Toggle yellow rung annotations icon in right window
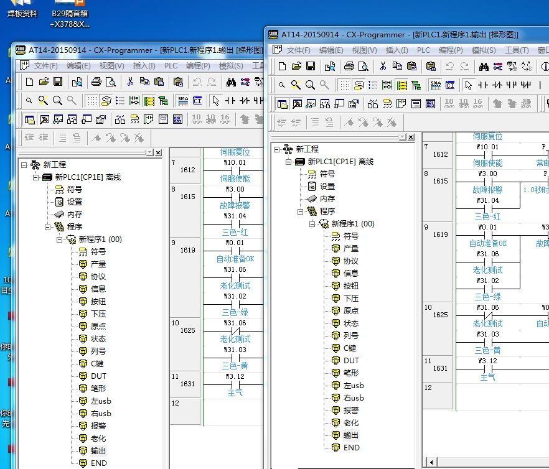This screenshot has width=549, height=469. pos(401,85)
